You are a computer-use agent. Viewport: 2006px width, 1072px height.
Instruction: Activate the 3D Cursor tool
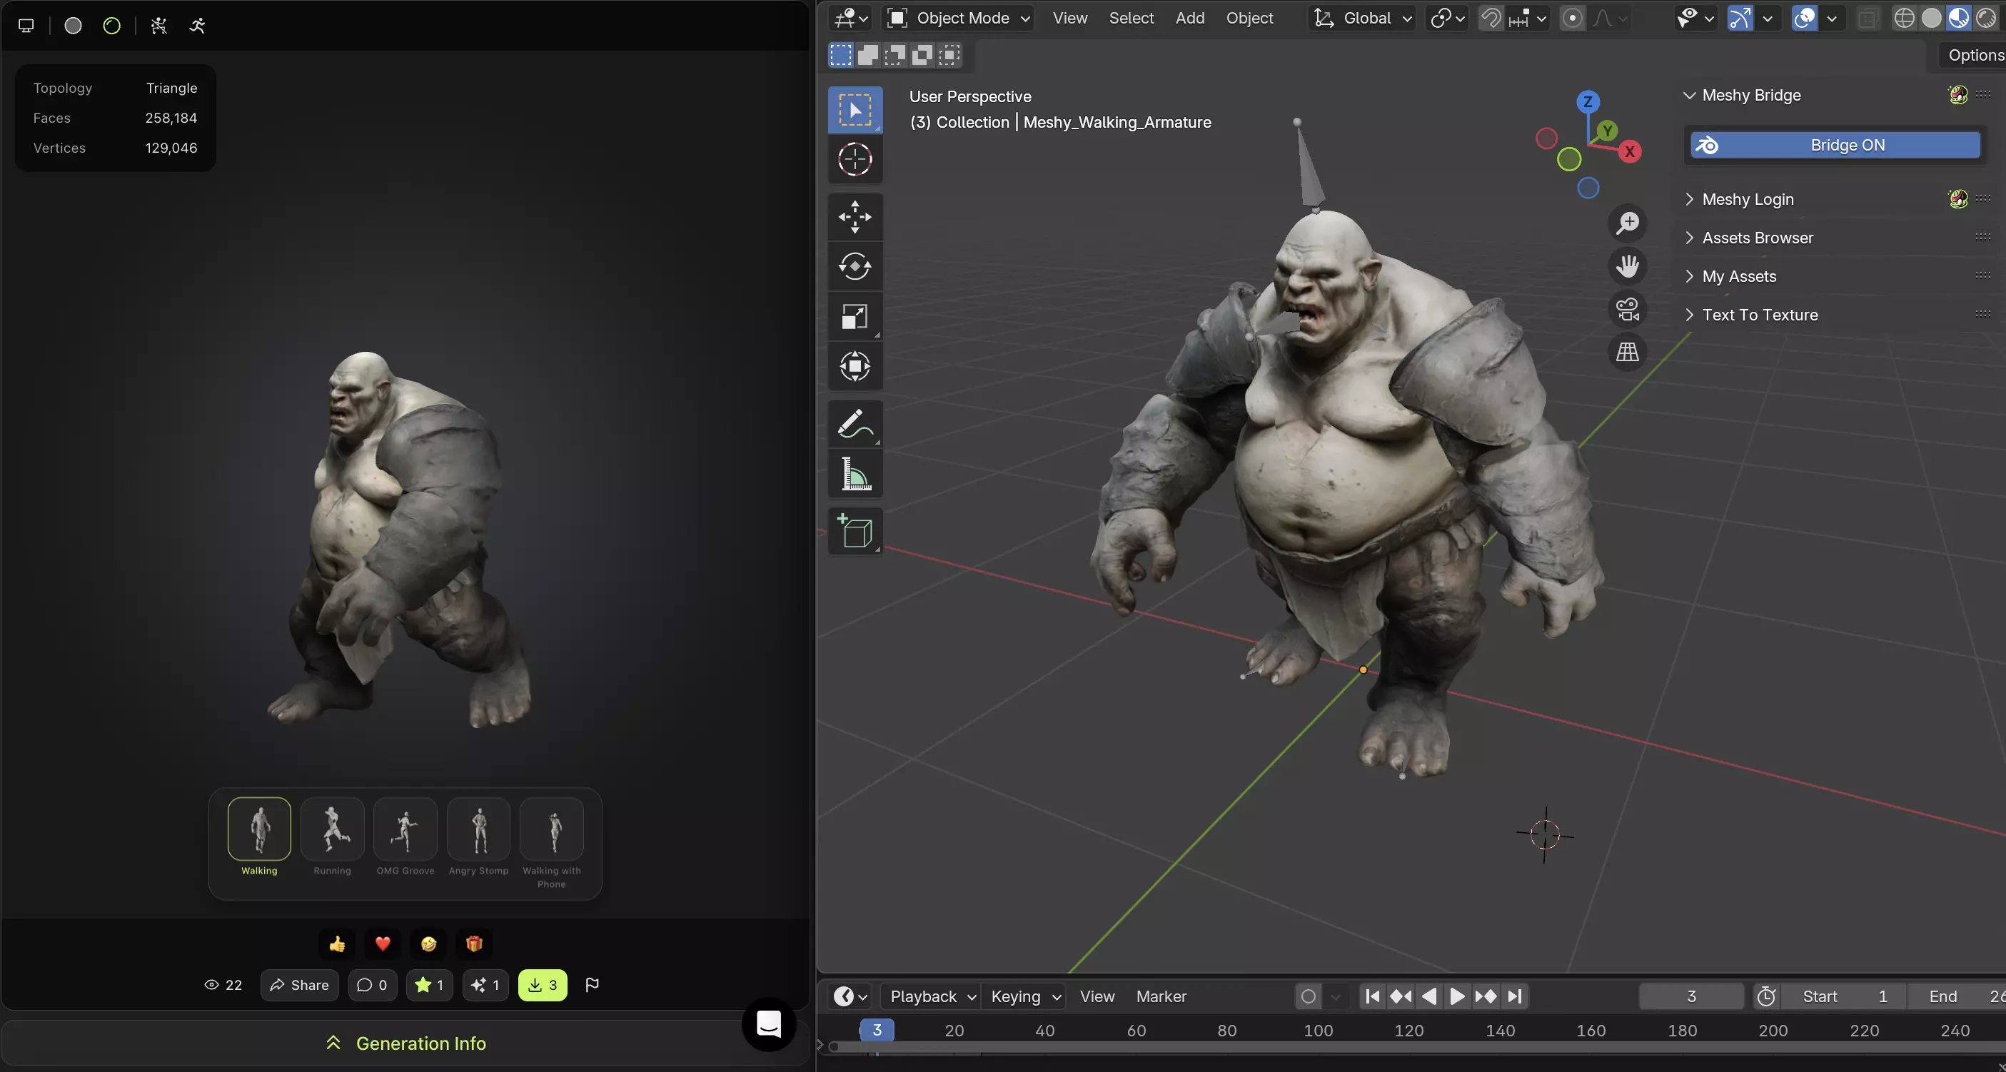(x=855, y=160)
